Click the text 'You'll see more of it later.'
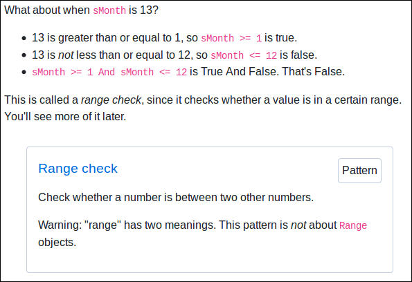Image resolution: width=412 pixels, height=282 pixels. [65, 117]
